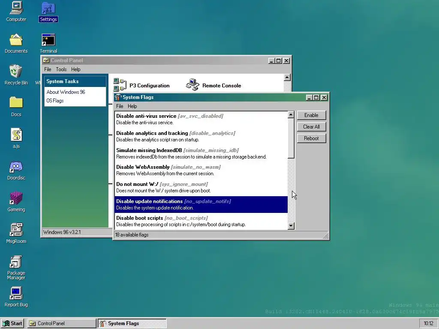Click the System Tasks panel header
The height and width of the screenshot is (329, 439).
click(x=75, y=81)
